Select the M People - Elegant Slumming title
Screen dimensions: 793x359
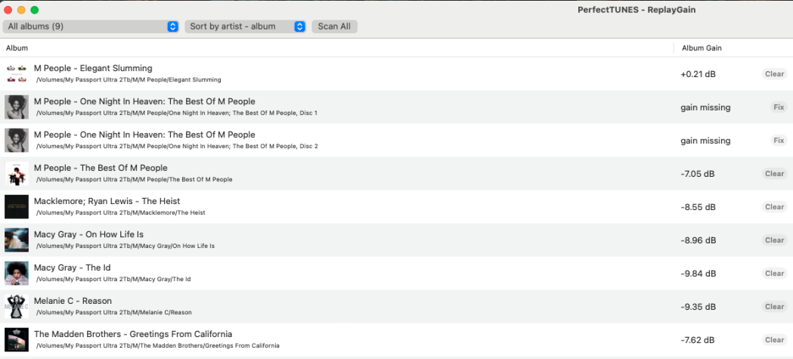(x=93, y=68)
